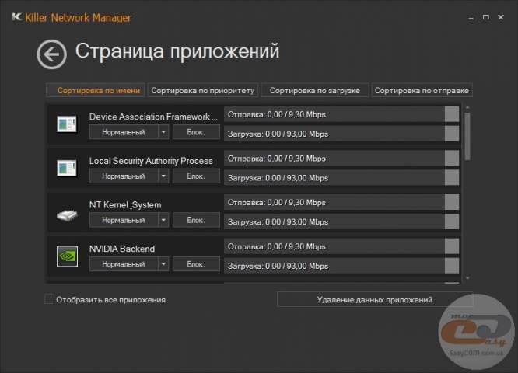Block NT Kernel System with Блок. button
This screenshot has height=373, width=518.
pos(196,220)
